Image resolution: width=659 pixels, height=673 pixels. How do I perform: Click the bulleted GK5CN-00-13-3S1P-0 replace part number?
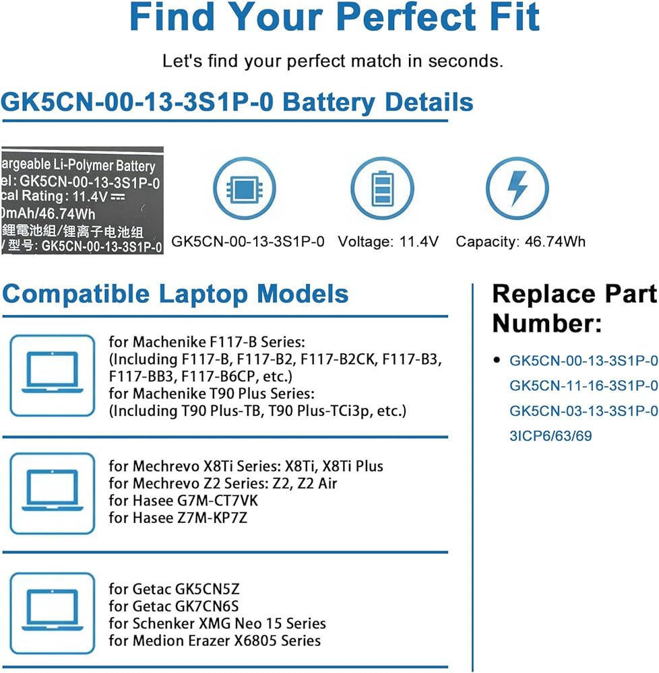[x=584, y=361]
